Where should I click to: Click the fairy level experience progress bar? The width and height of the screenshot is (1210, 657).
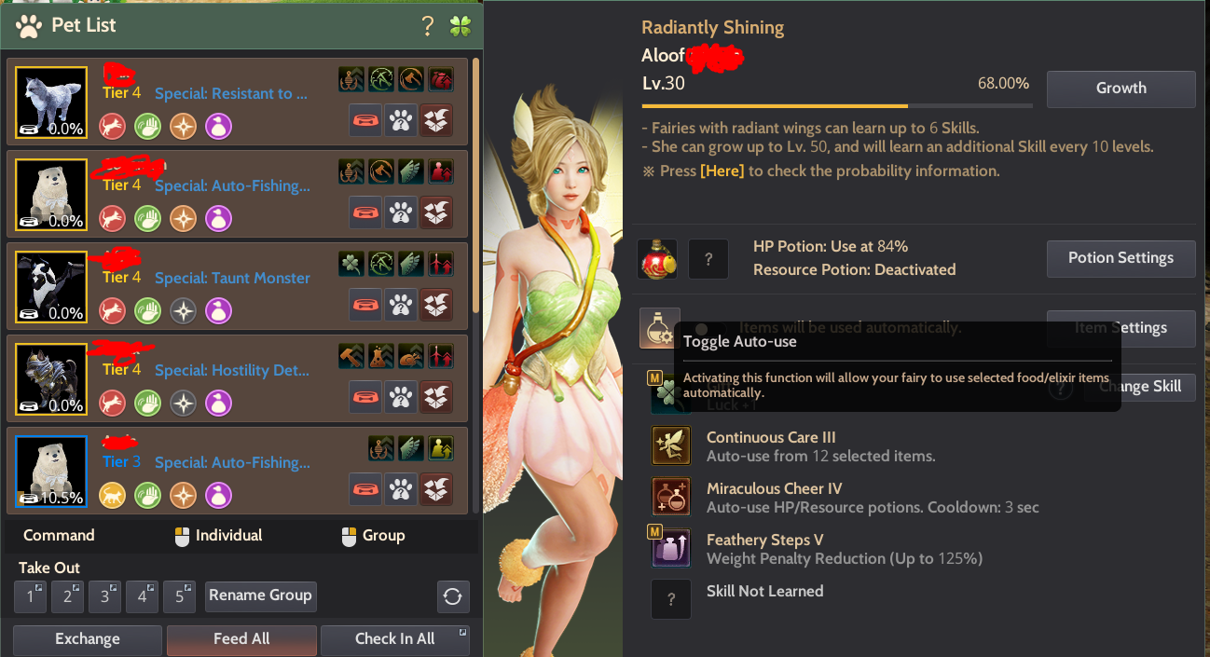[x=837, y=106]
